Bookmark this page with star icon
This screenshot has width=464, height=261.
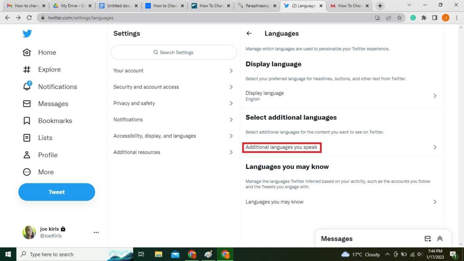399,18
